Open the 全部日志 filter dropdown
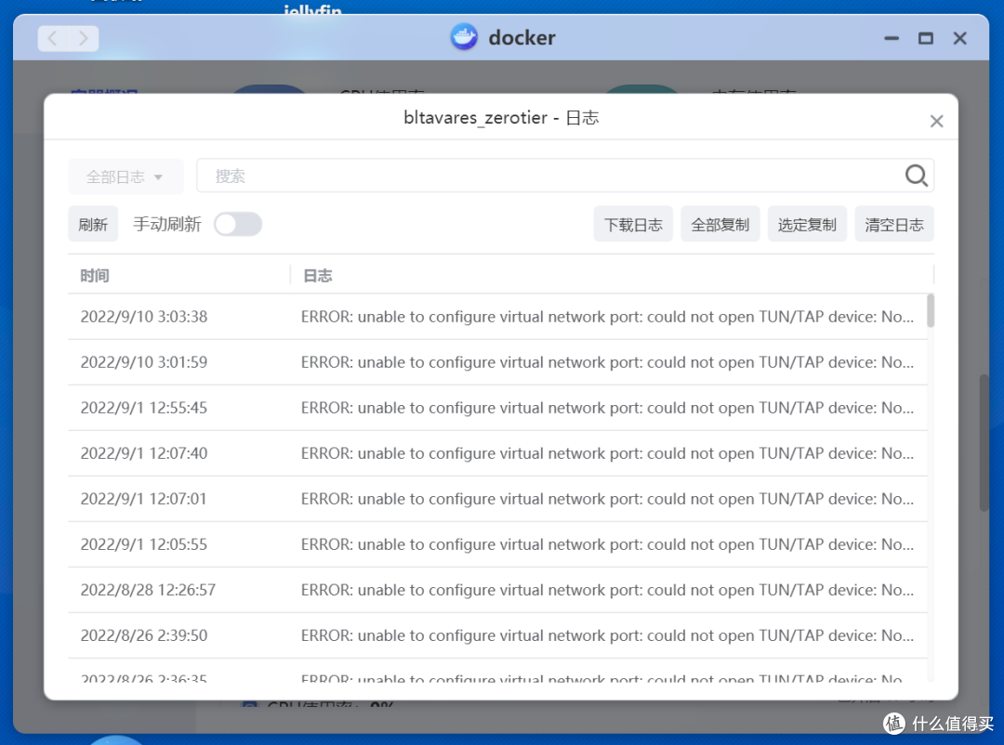This screenshot has width=1004, height=745. [125, 176]
